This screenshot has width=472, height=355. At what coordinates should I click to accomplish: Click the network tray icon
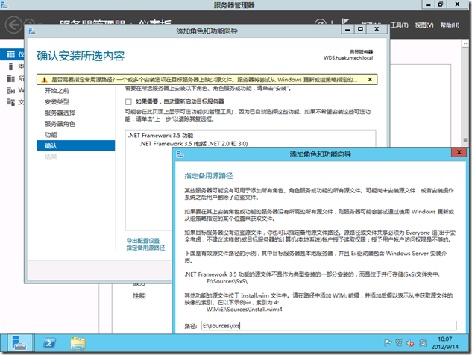(399, 342)
